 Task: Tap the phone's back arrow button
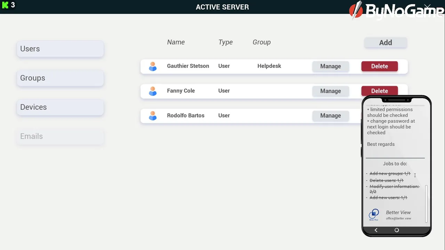pyautogui.click(x=376, y=230)
